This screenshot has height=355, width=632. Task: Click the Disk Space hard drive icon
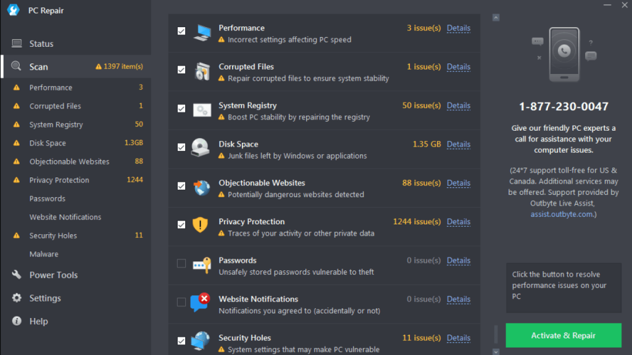pos(201,148)
